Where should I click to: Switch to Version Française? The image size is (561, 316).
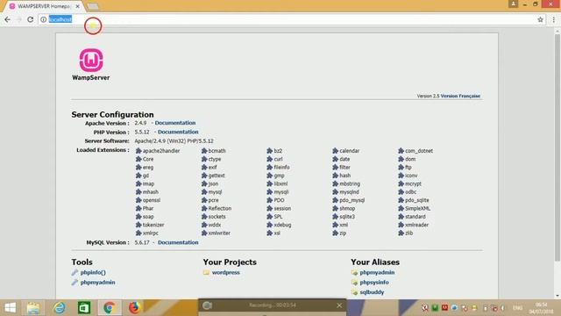(460, 96)
